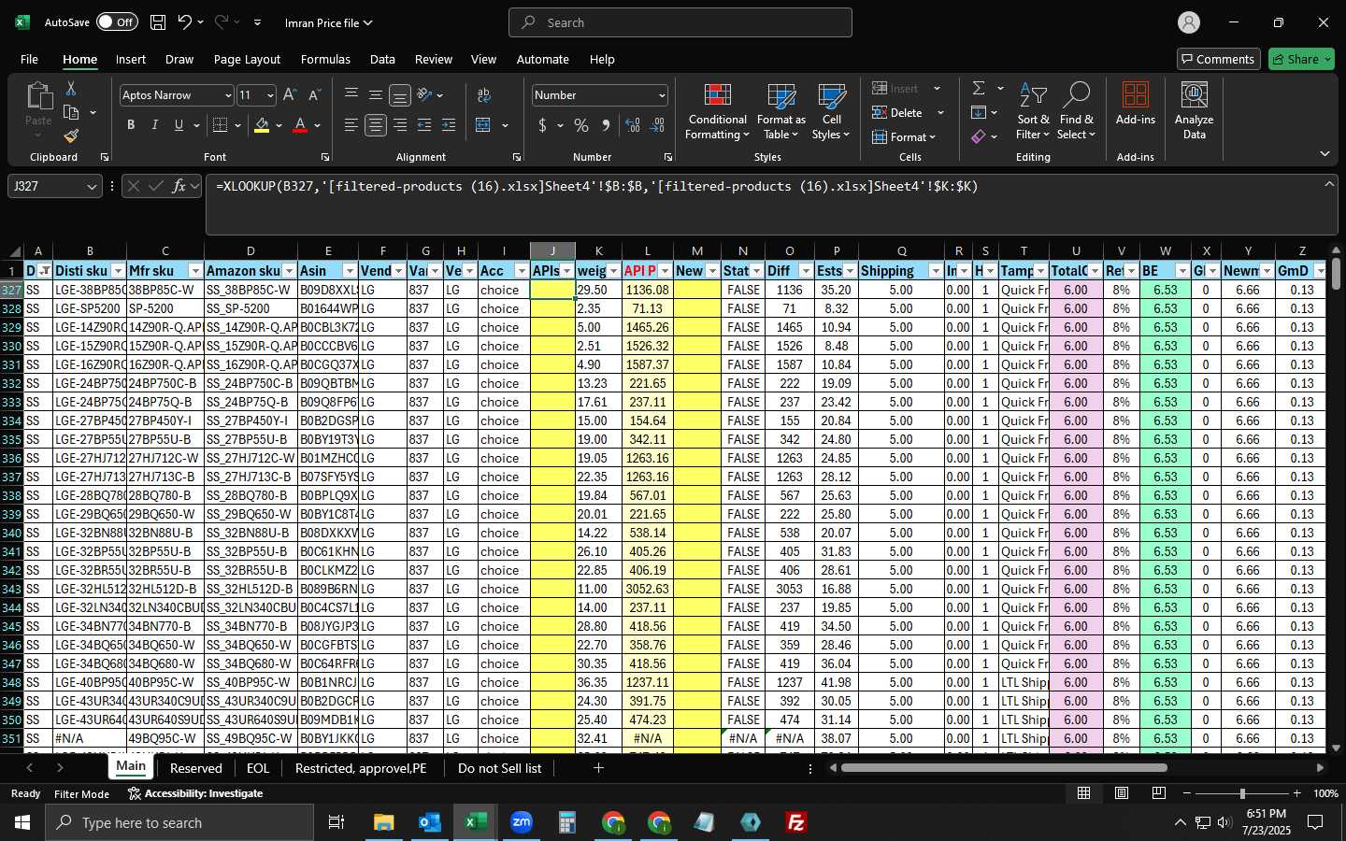Click the Copy icon in Clipboard group
The image size is (1346, 841).
[x=71, y=112]
